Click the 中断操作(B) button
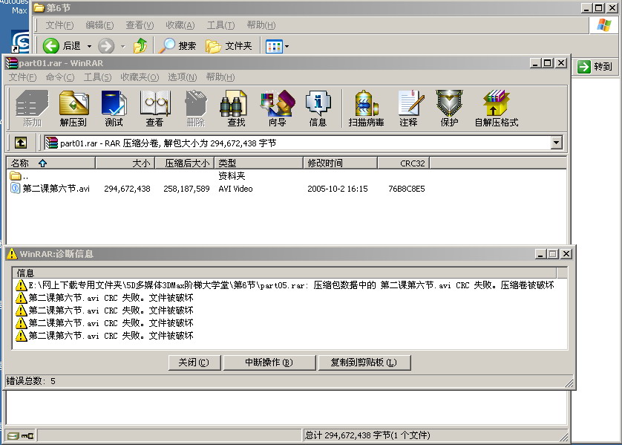This screenshot has width=622, height=445. click(269, 363)
